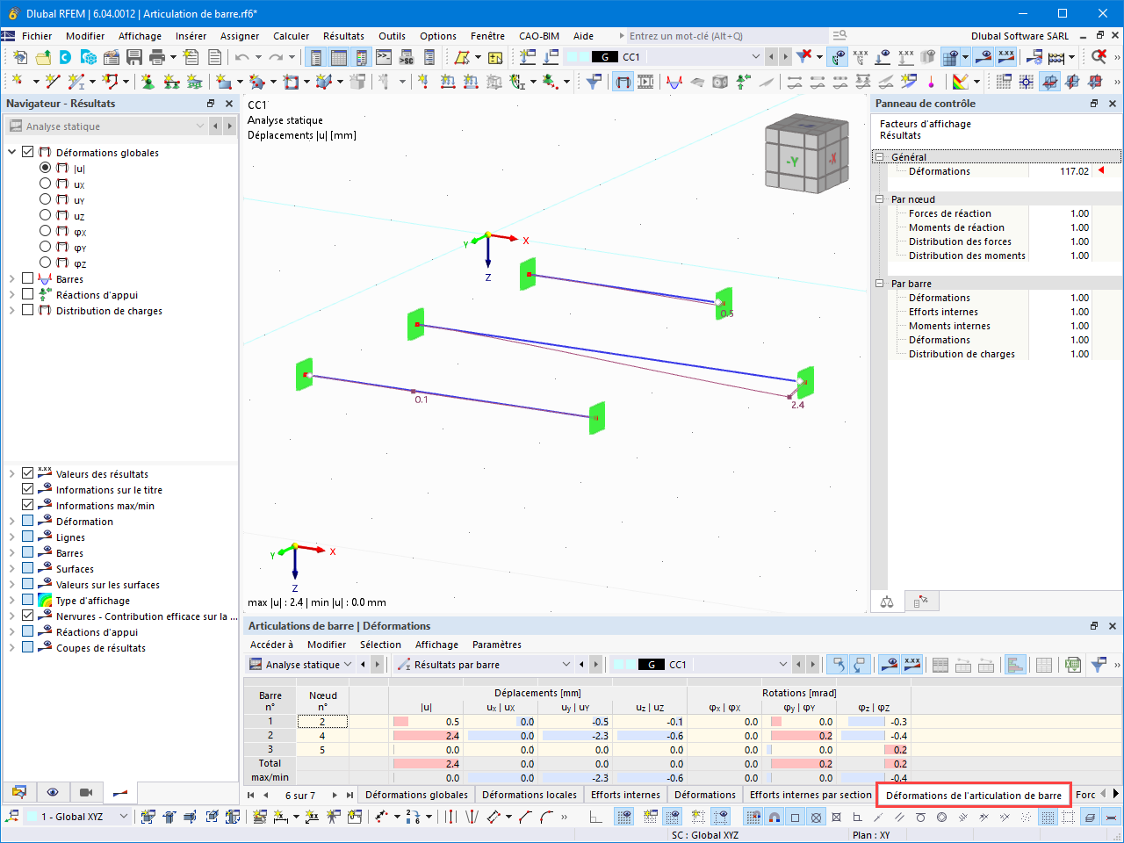Click the Dlubal Cloud 'C' icon

[x=66, y=57]
